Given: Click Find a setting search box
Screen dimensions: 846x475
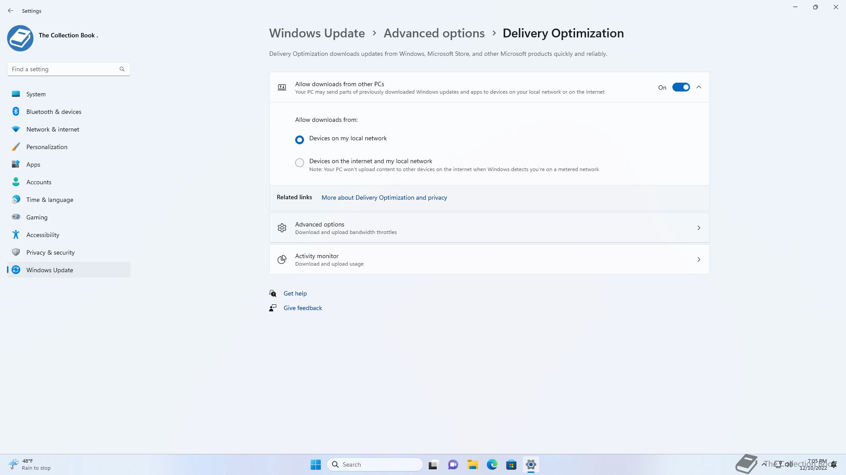Looking at the screenshot, I should [x=68, y=69].
